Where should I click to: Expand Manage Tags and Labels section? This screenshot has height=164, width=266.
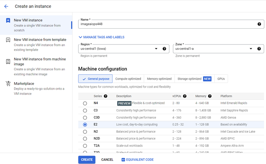coord(101,37)
